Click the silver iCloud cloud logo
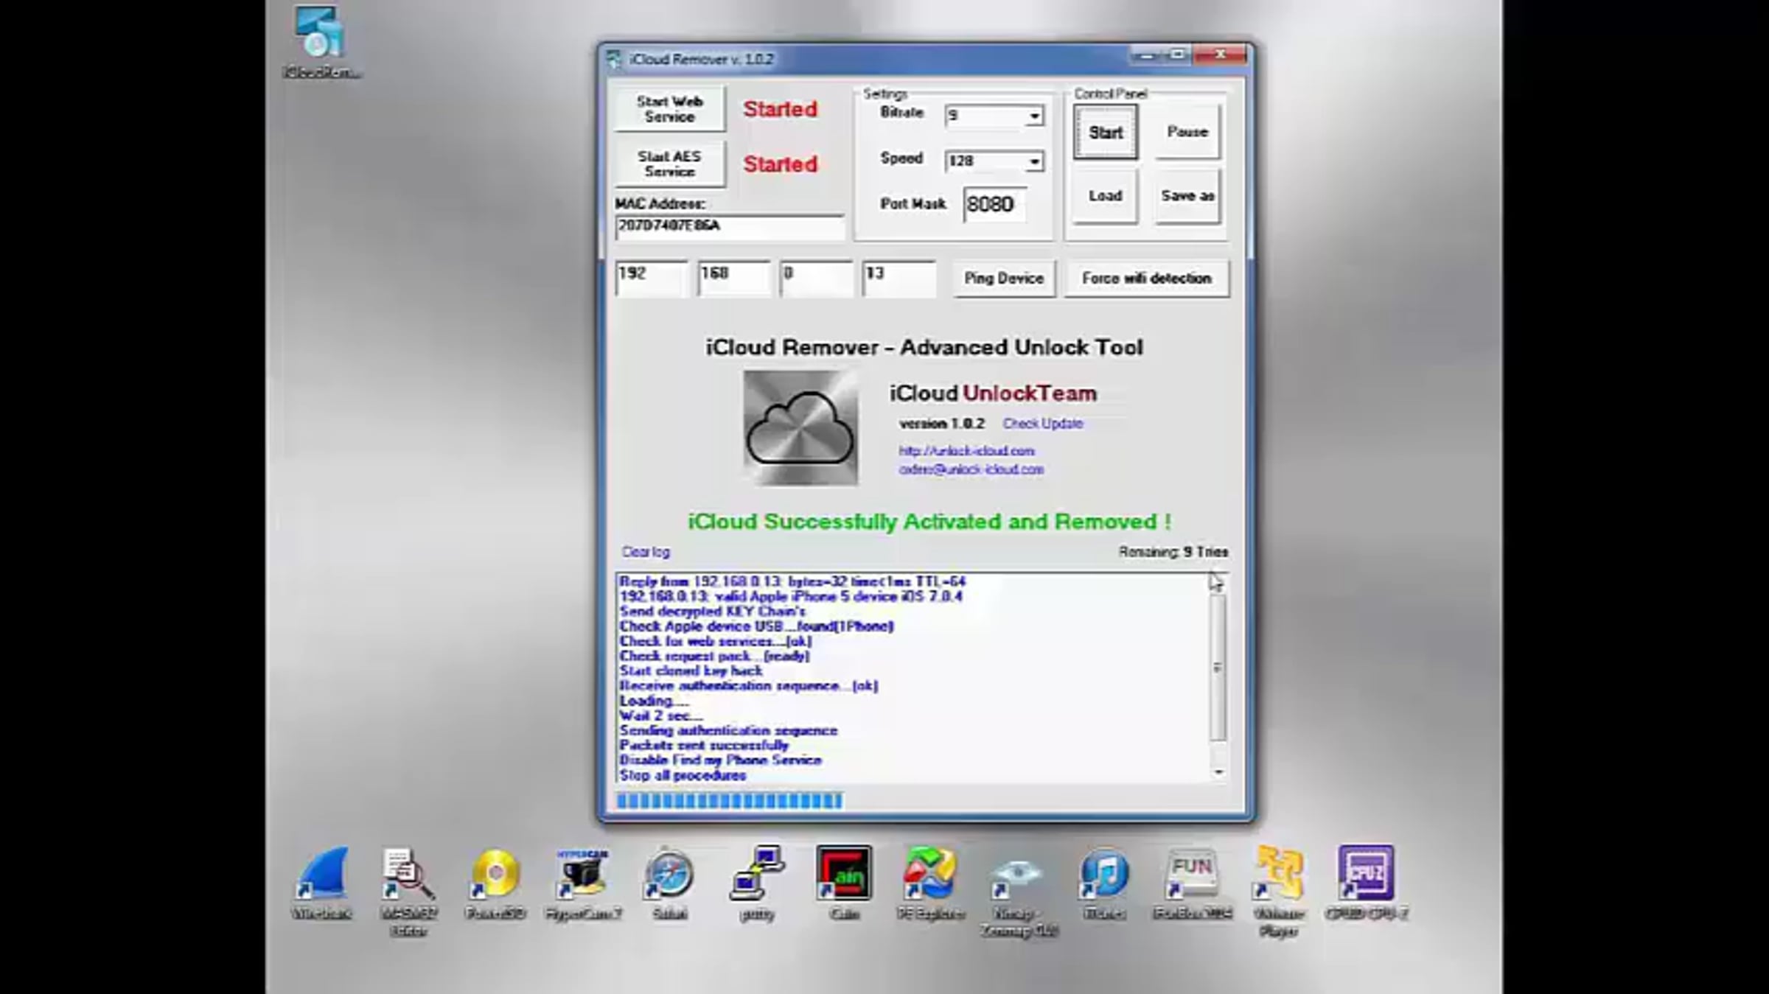 point(800,427)
